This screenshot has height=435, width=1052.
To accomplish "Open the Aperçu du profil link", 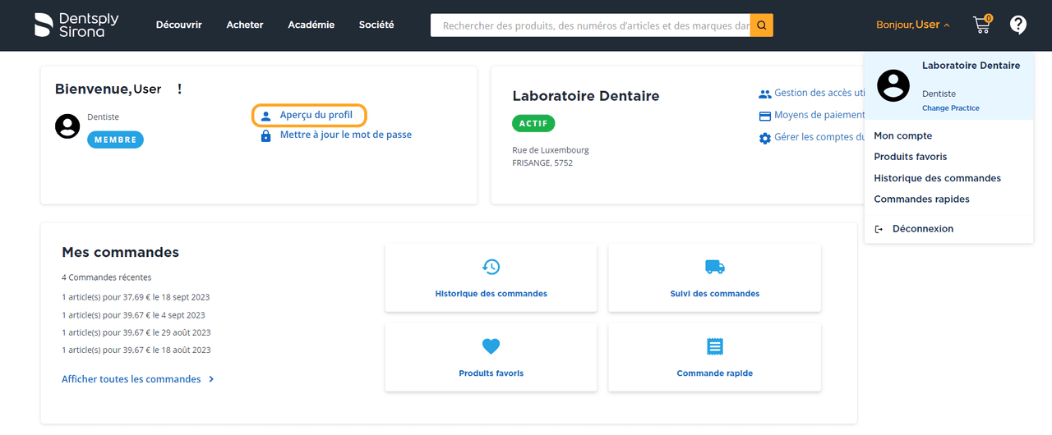I will [x=316, y=115].
